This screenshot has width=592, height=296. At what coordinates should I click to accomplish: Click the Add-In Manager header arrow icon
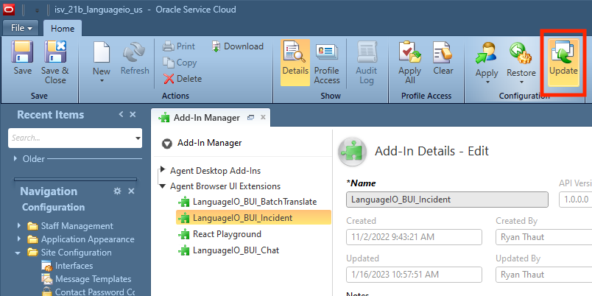167,144
